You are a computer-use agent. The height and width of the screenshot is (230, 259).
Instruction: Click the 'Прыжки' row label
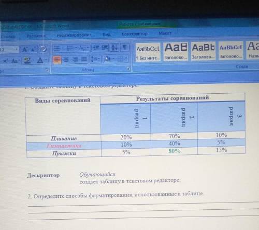click(x=64, y=153)
